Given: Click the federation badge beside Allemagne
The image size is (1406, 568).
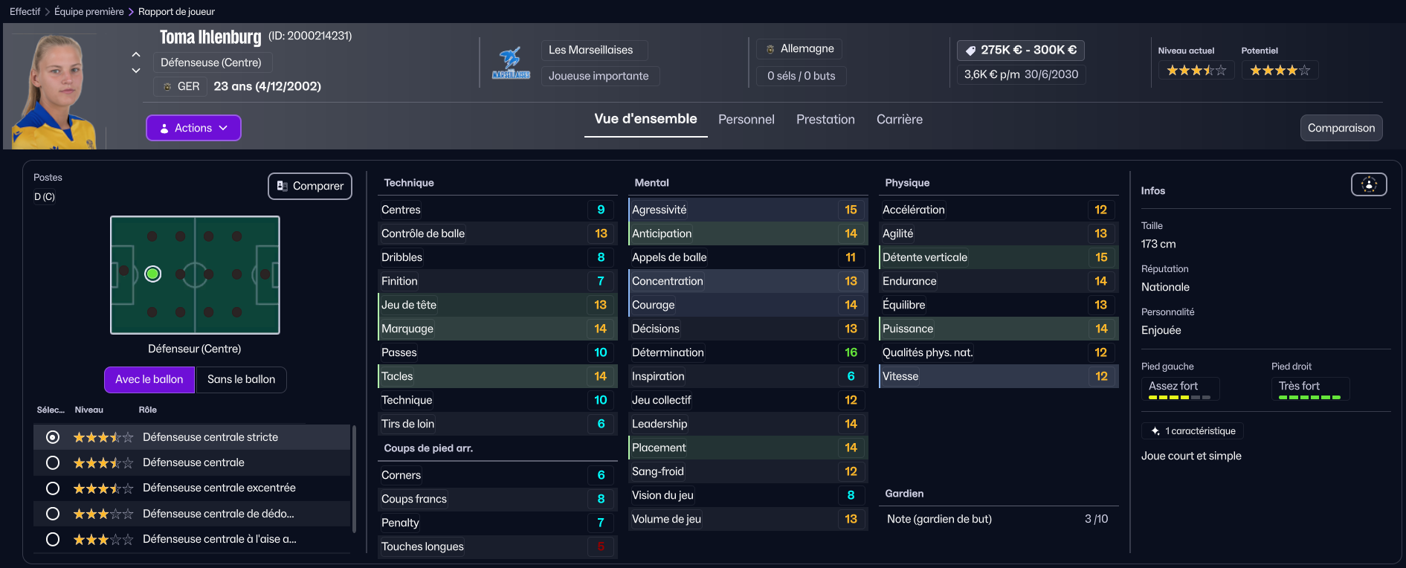Looking at the screenshot, I should coord(770,49).
